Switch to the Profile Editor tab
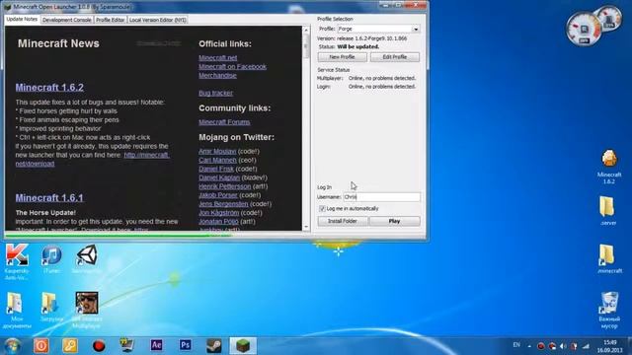632x355 pixels. [x=110, y=20]
